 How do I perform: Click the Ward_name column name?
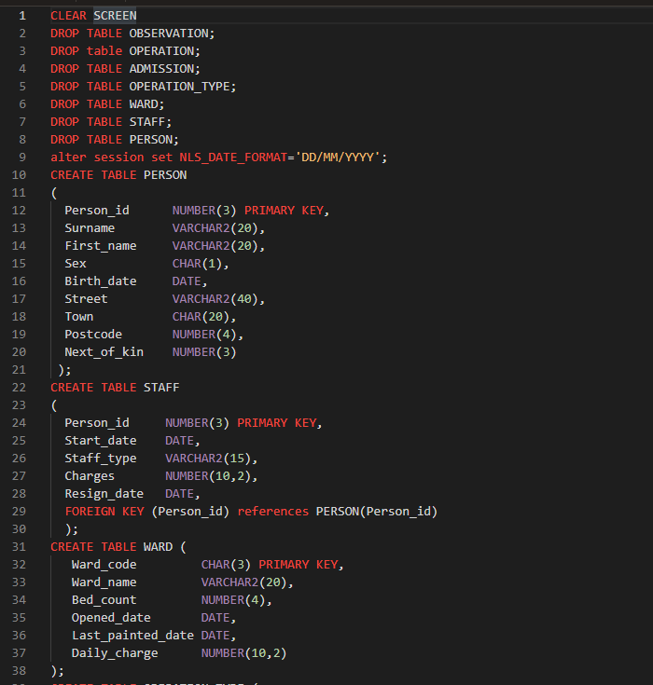click(104, 582)
